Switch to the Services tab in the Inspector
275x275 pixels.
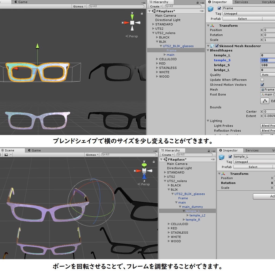(x=241, y=2)
